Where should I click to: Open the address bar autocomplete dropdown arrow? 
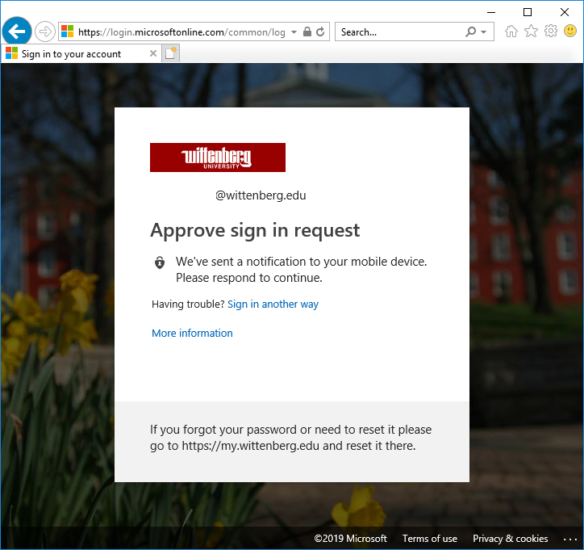click(x=294, y=32)
